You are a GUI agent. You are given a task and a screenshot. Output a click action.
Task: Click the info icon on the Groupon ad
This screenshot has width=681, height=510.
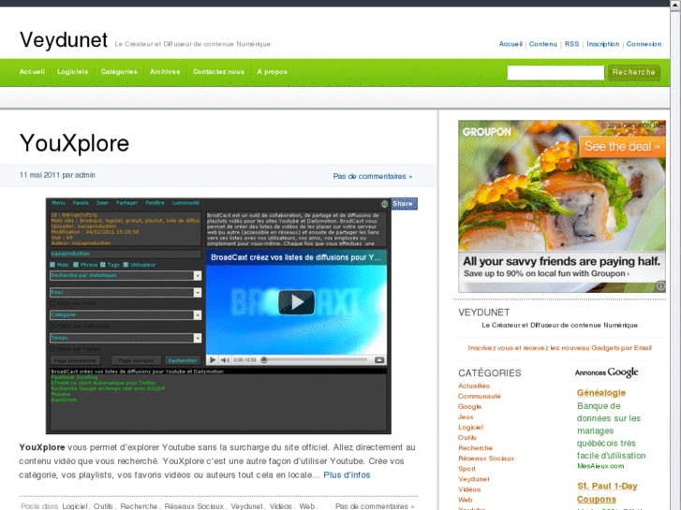(660, 286)
